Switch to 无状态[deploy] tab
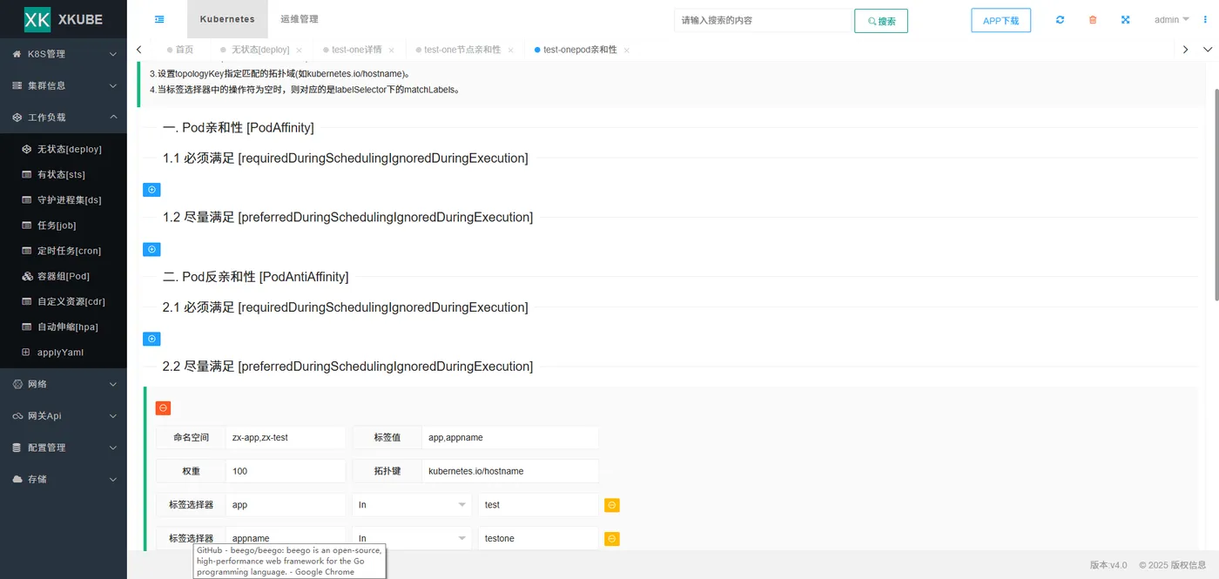 [260, 50]
